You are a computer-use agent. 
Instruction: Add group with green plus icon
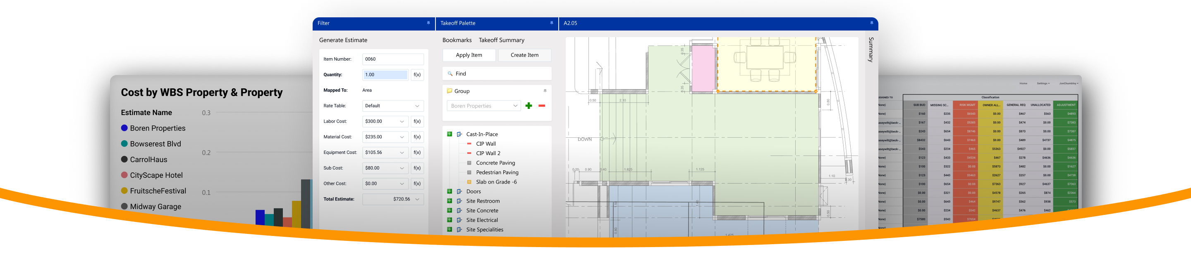pyautogui.click(x=529, y=106)
